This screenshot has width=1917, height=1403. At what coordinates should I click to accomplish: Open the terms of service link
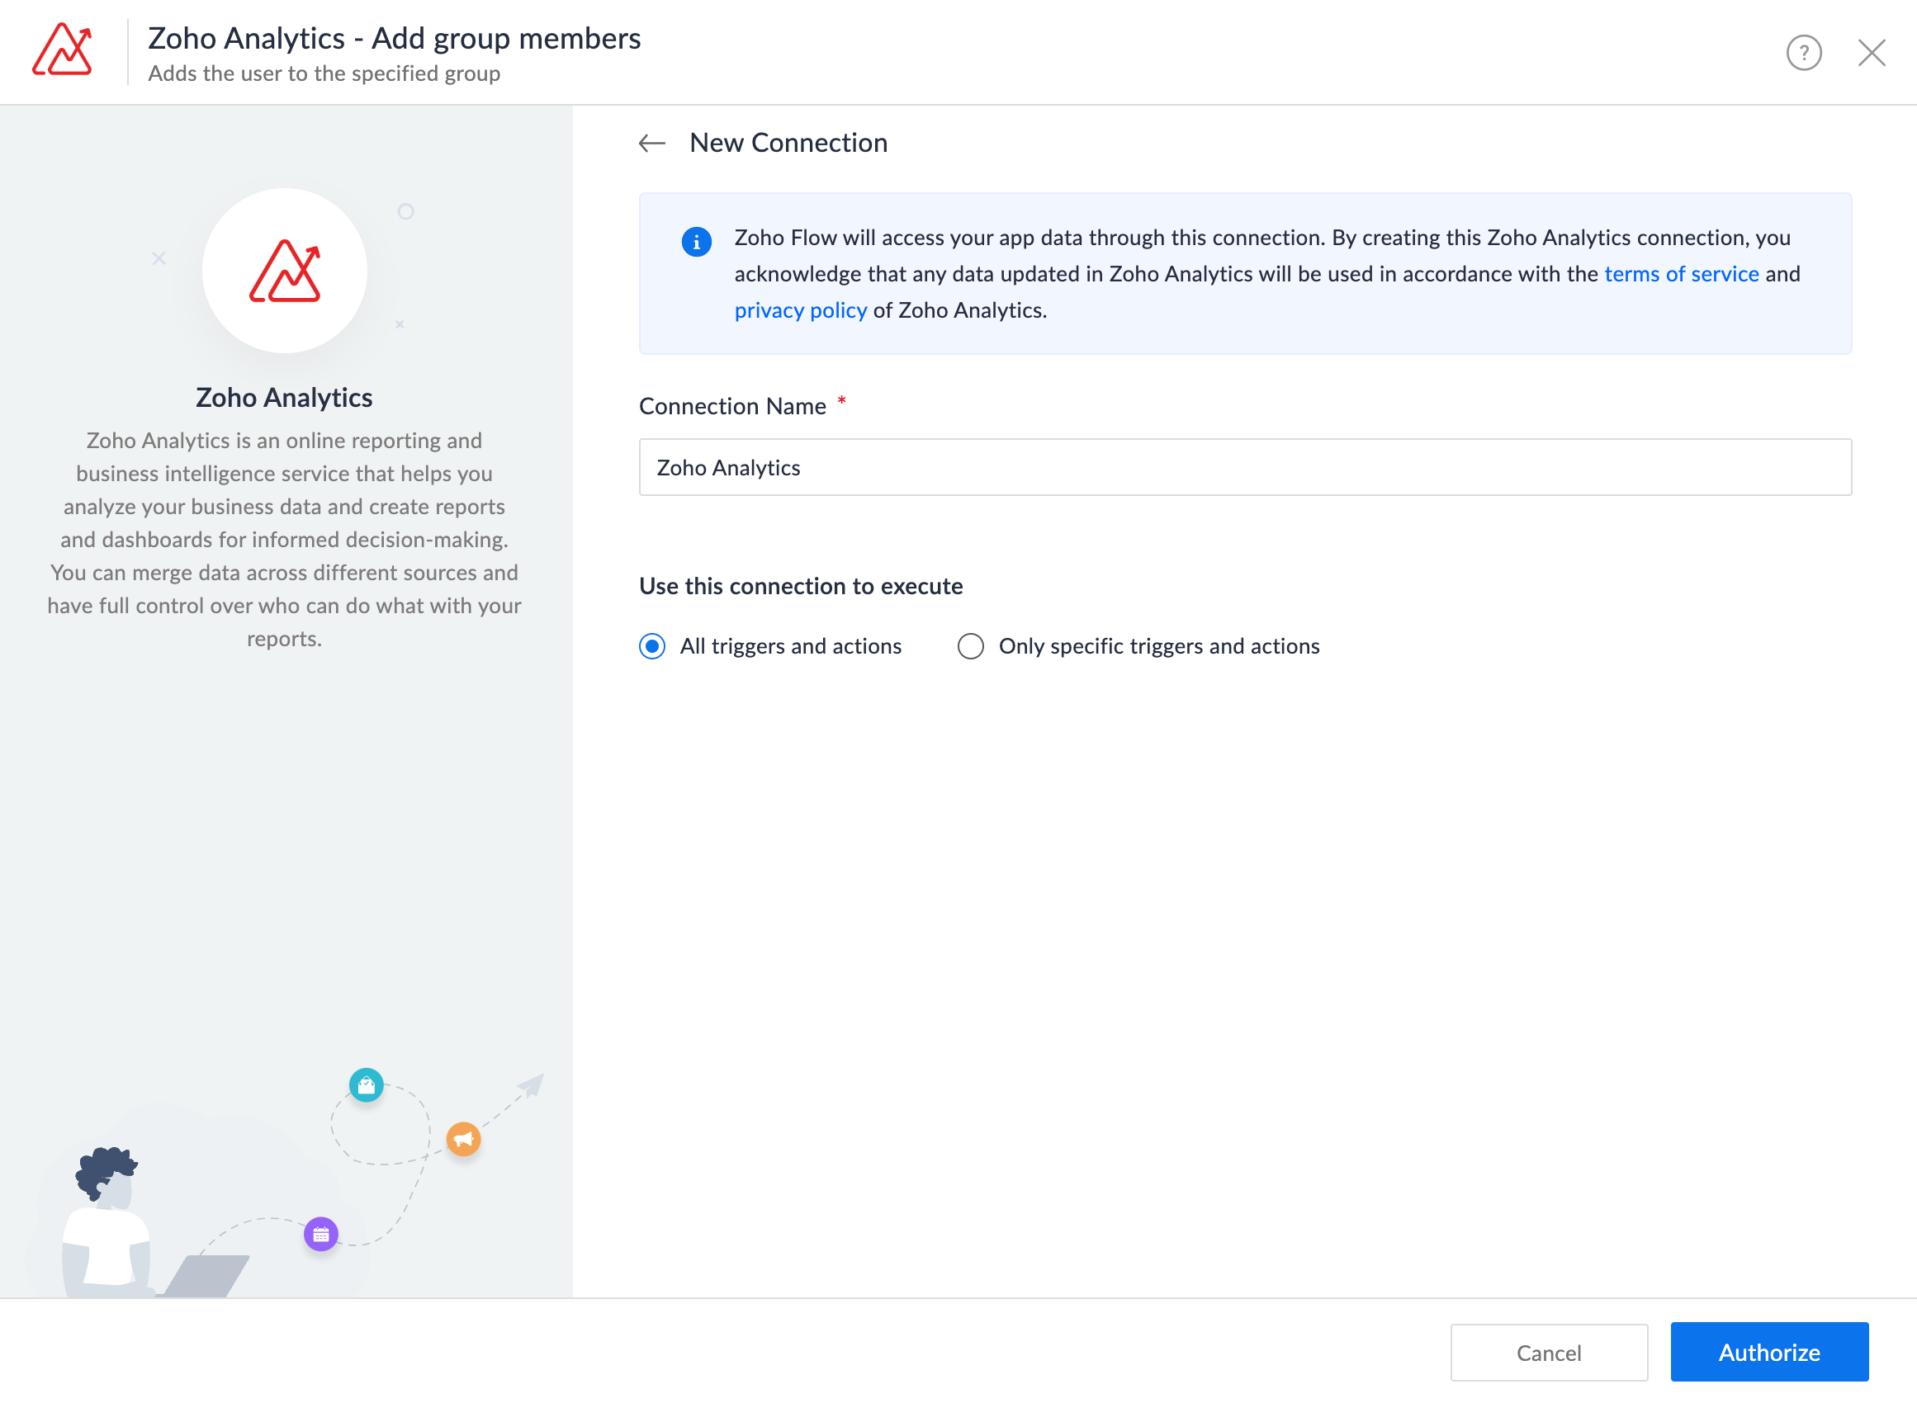tap(1681, 274)
